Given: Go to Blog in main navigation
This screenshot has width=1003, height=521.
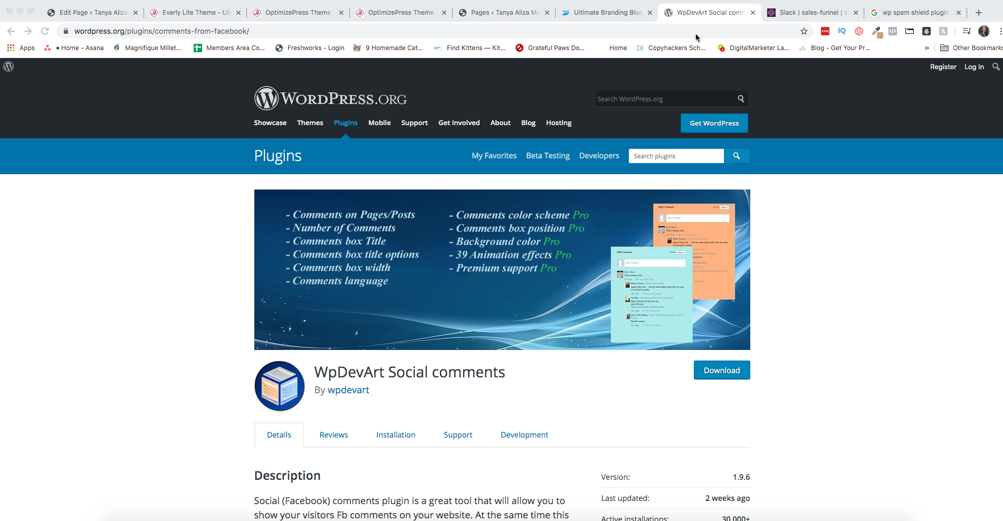Looking at the screenshot, I should (x=528, y=123).
